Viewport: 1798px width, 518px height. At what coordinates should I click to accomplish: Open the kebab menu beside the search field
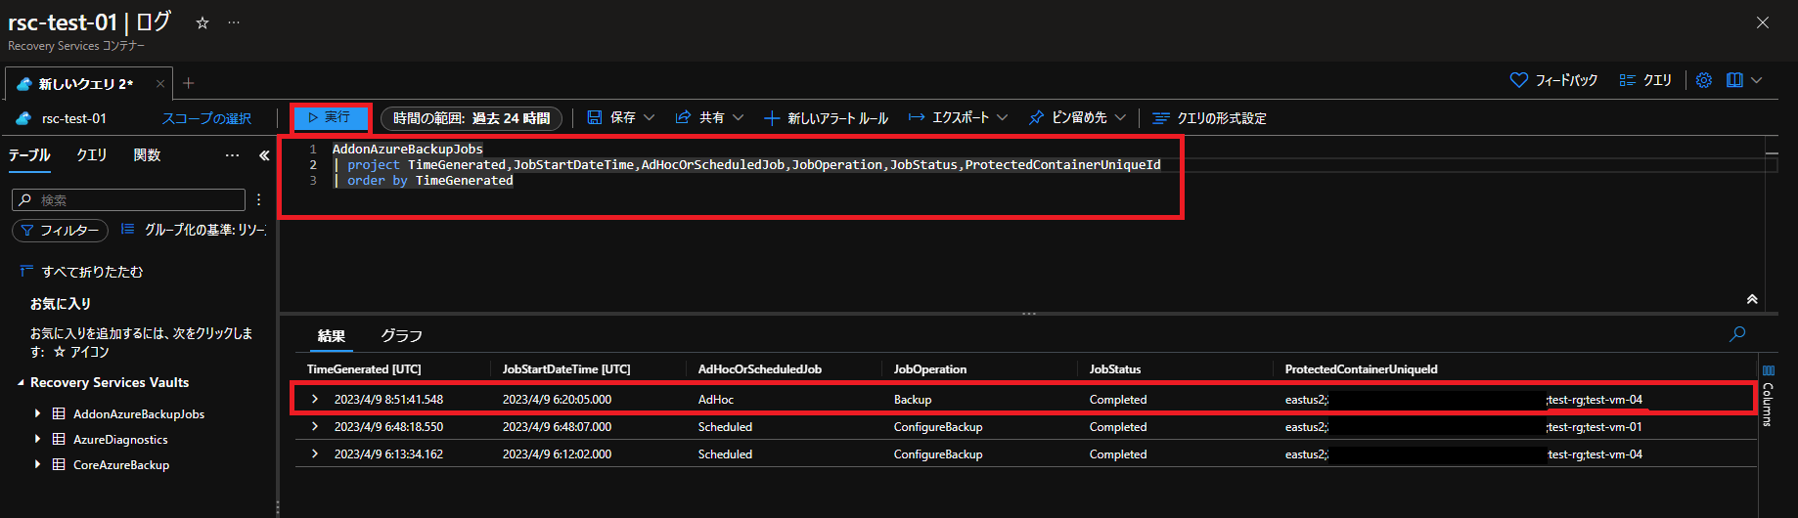(x=258, y=199)
